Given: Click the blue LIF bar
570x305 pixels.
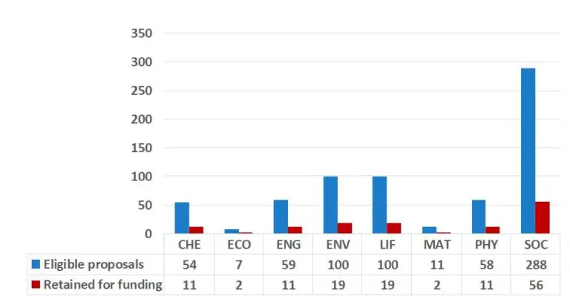Looking at the screenshot, I should pyautogui.click(x=379, y=205).
